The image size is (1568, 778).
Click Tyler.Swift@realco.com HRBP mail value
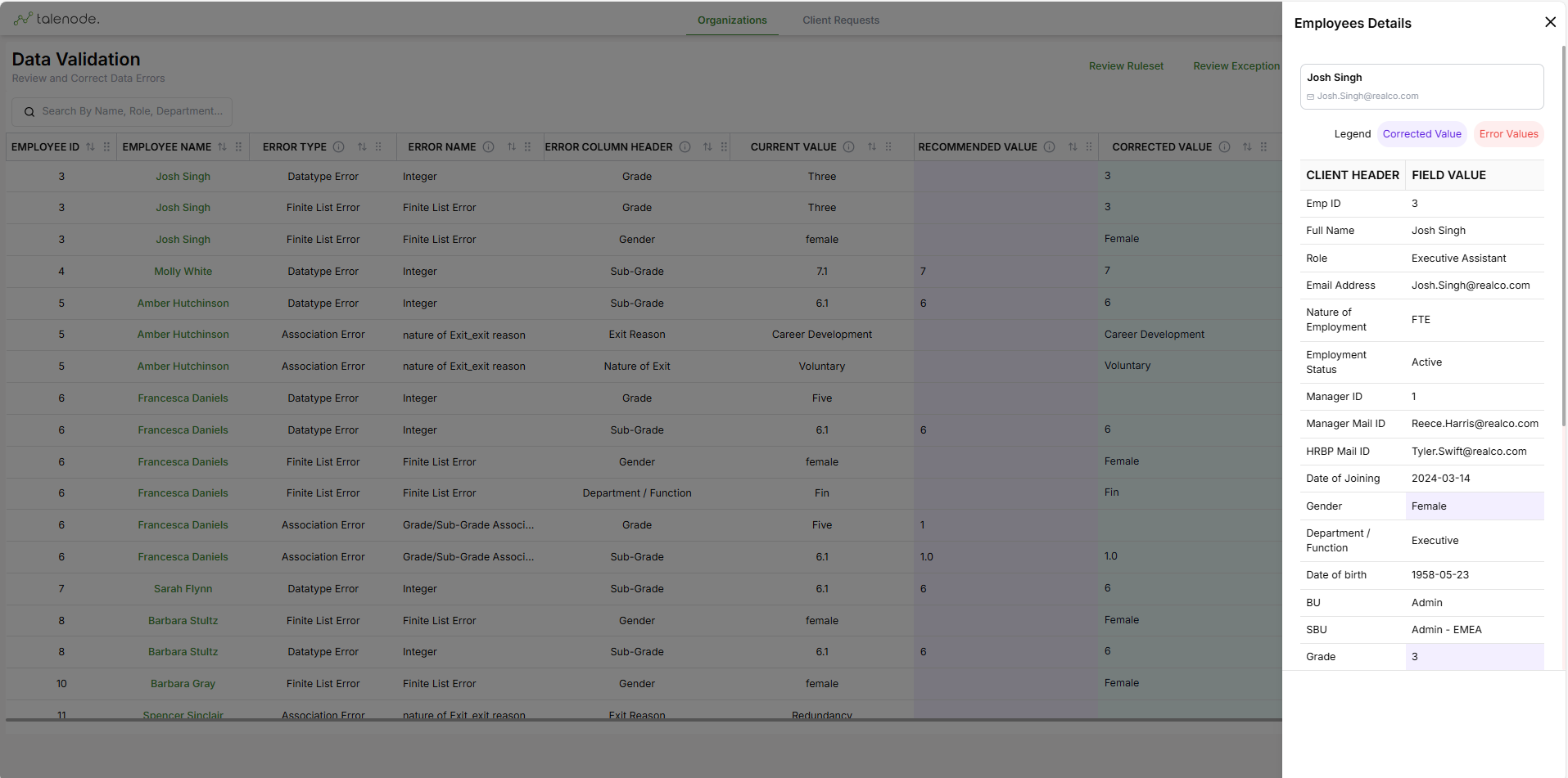click(1469, 452)
